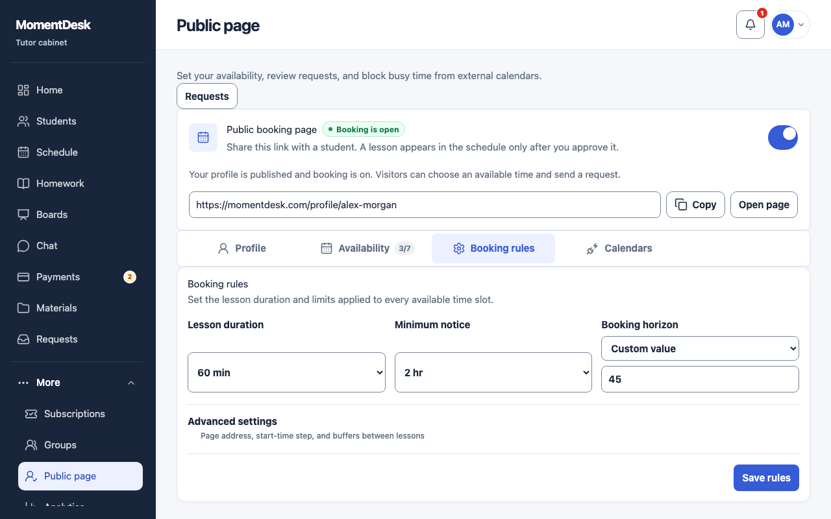This screenshot has width=831, height=519.
Task: Click the Students people icon
Action: [23, 121]
